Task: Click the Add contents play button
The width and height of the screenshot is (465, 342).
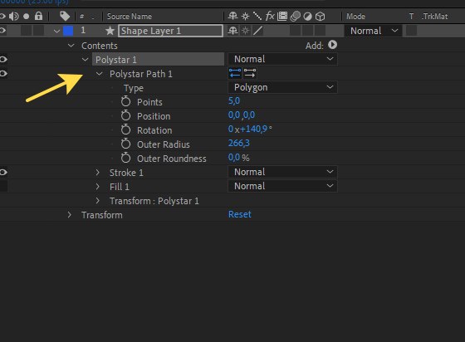Action: (332, 45)
